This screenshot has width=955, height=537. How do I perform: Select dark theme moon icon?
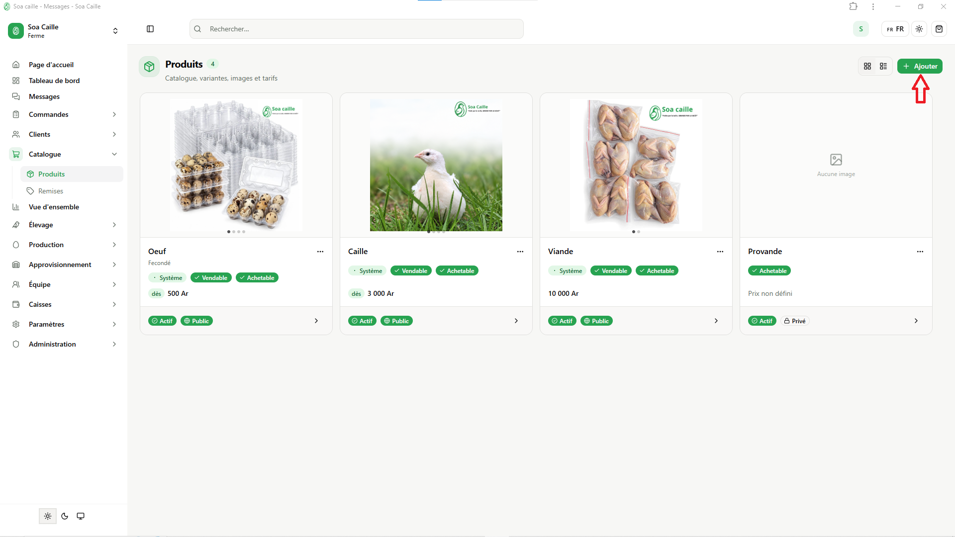coord(65,516)
